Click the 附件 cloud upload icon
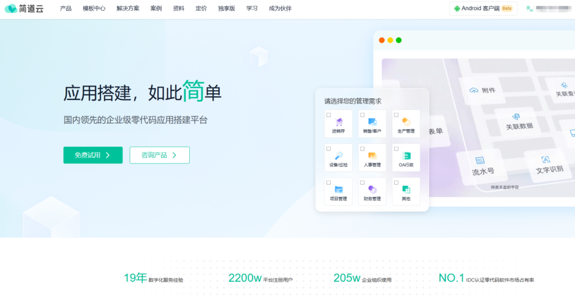 (474, 90)
